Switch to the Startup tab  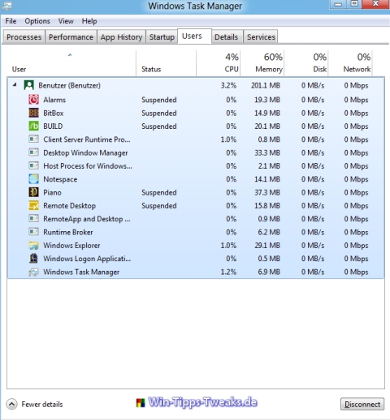click(162, 36)
